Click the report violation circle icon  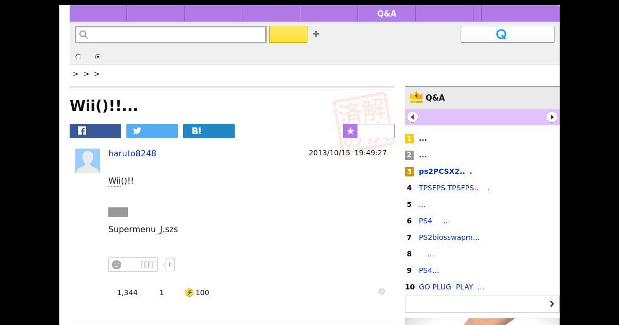[x=382, y=291]
